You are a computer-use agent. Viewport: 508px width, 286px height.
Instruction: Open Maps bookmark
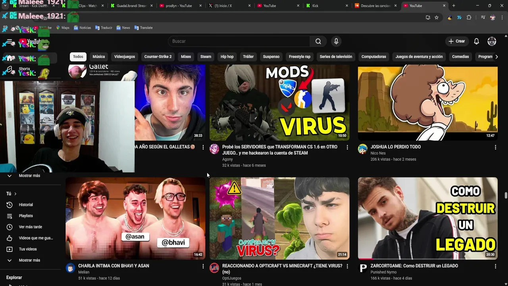63,28
